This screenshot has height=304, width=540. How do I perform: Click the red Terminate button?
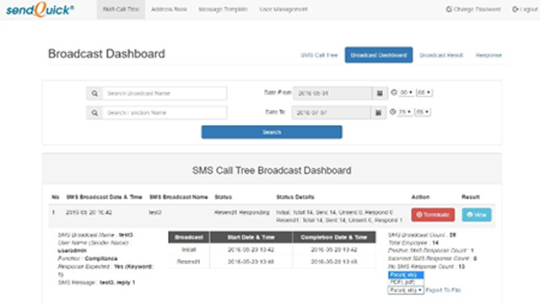point(433,214)
